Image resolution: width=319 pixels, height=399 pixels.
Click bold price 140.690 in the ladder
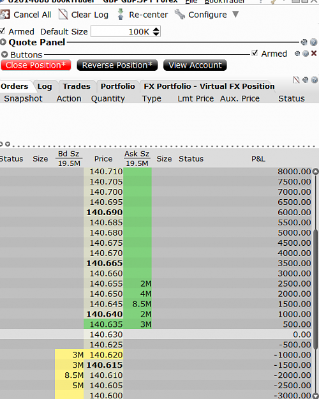pos(105,213)
